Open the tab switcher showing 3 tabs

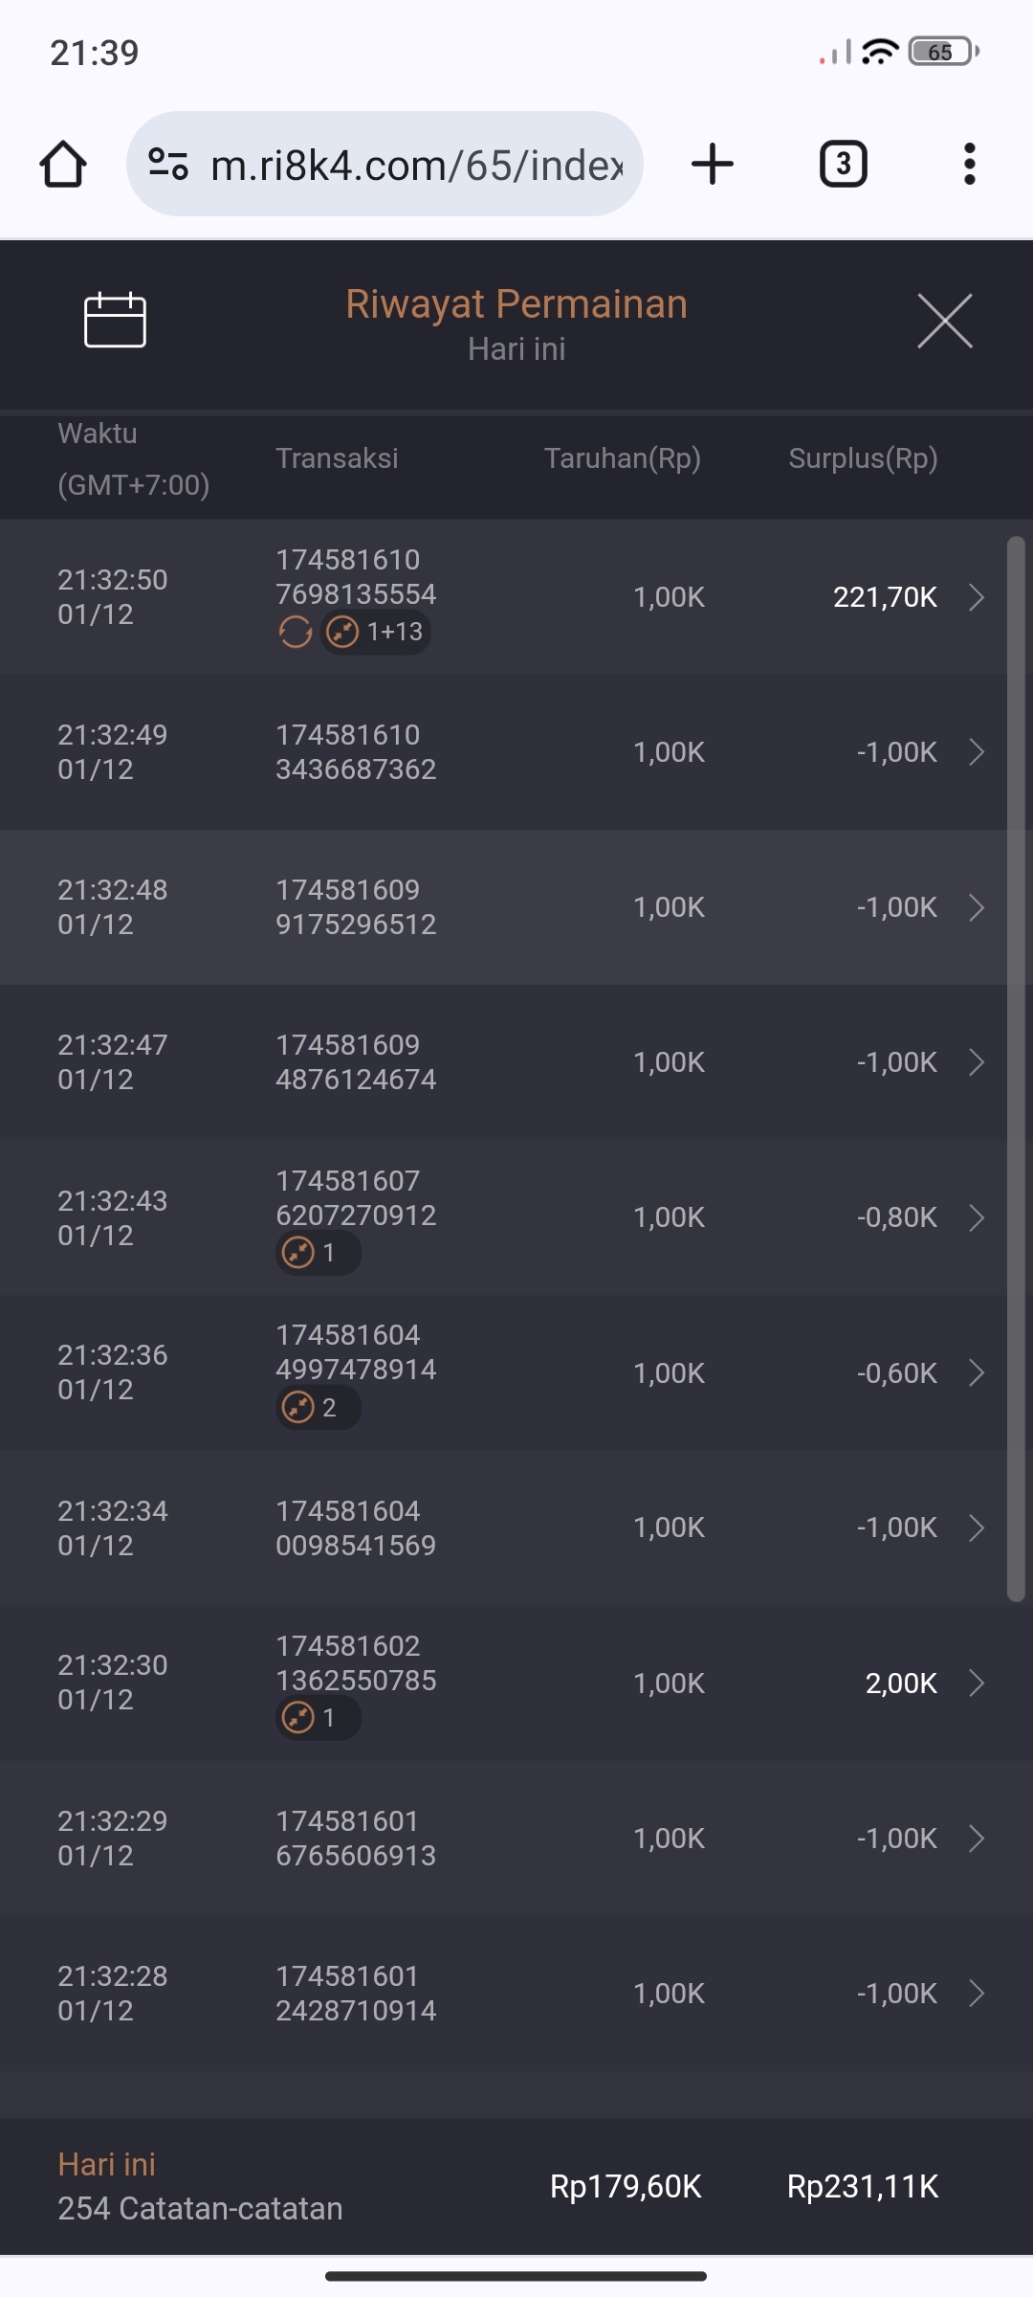843,165
